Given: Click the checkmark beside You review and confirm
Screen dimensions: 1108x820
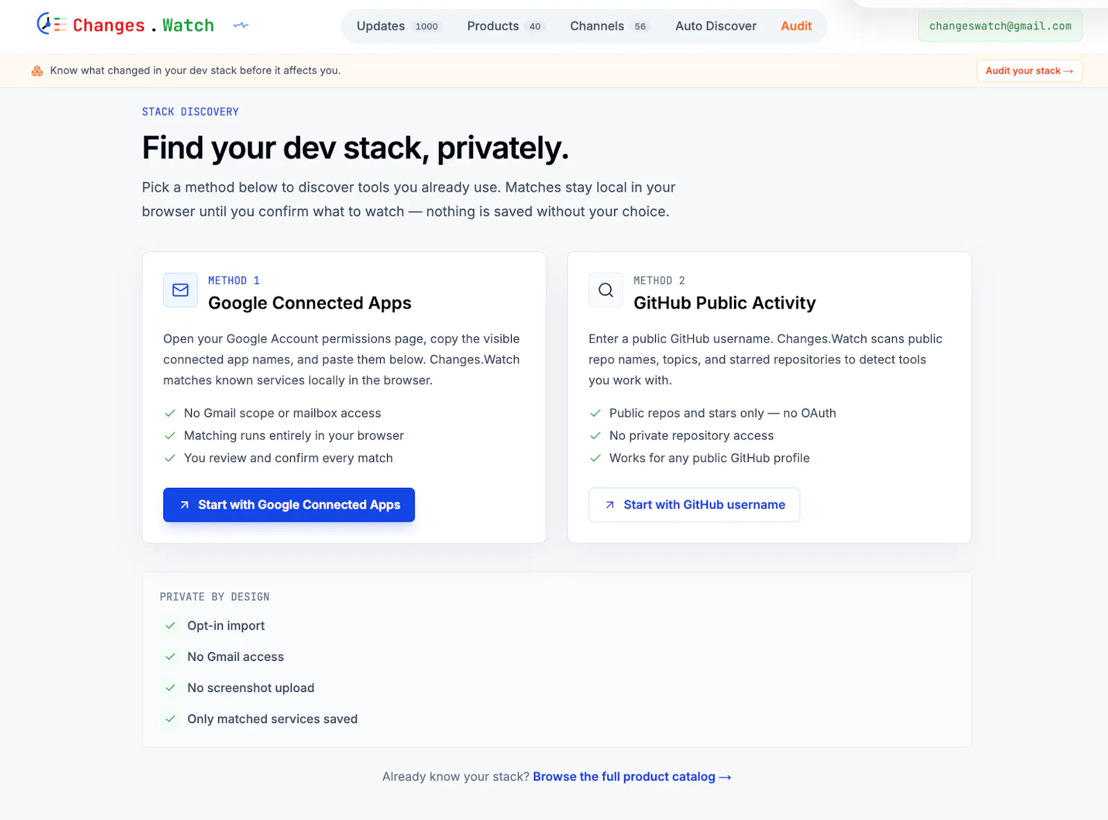Looking at the screenshot, I should (170, 458).
